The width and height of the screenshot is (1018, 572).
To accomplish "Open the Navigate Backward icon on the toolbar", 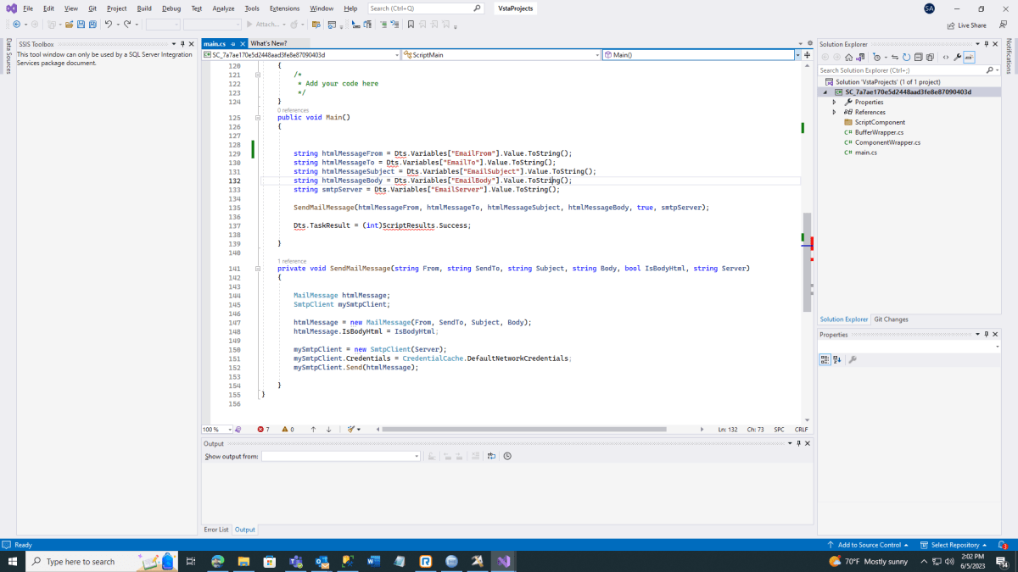I will tap(17, 25).
